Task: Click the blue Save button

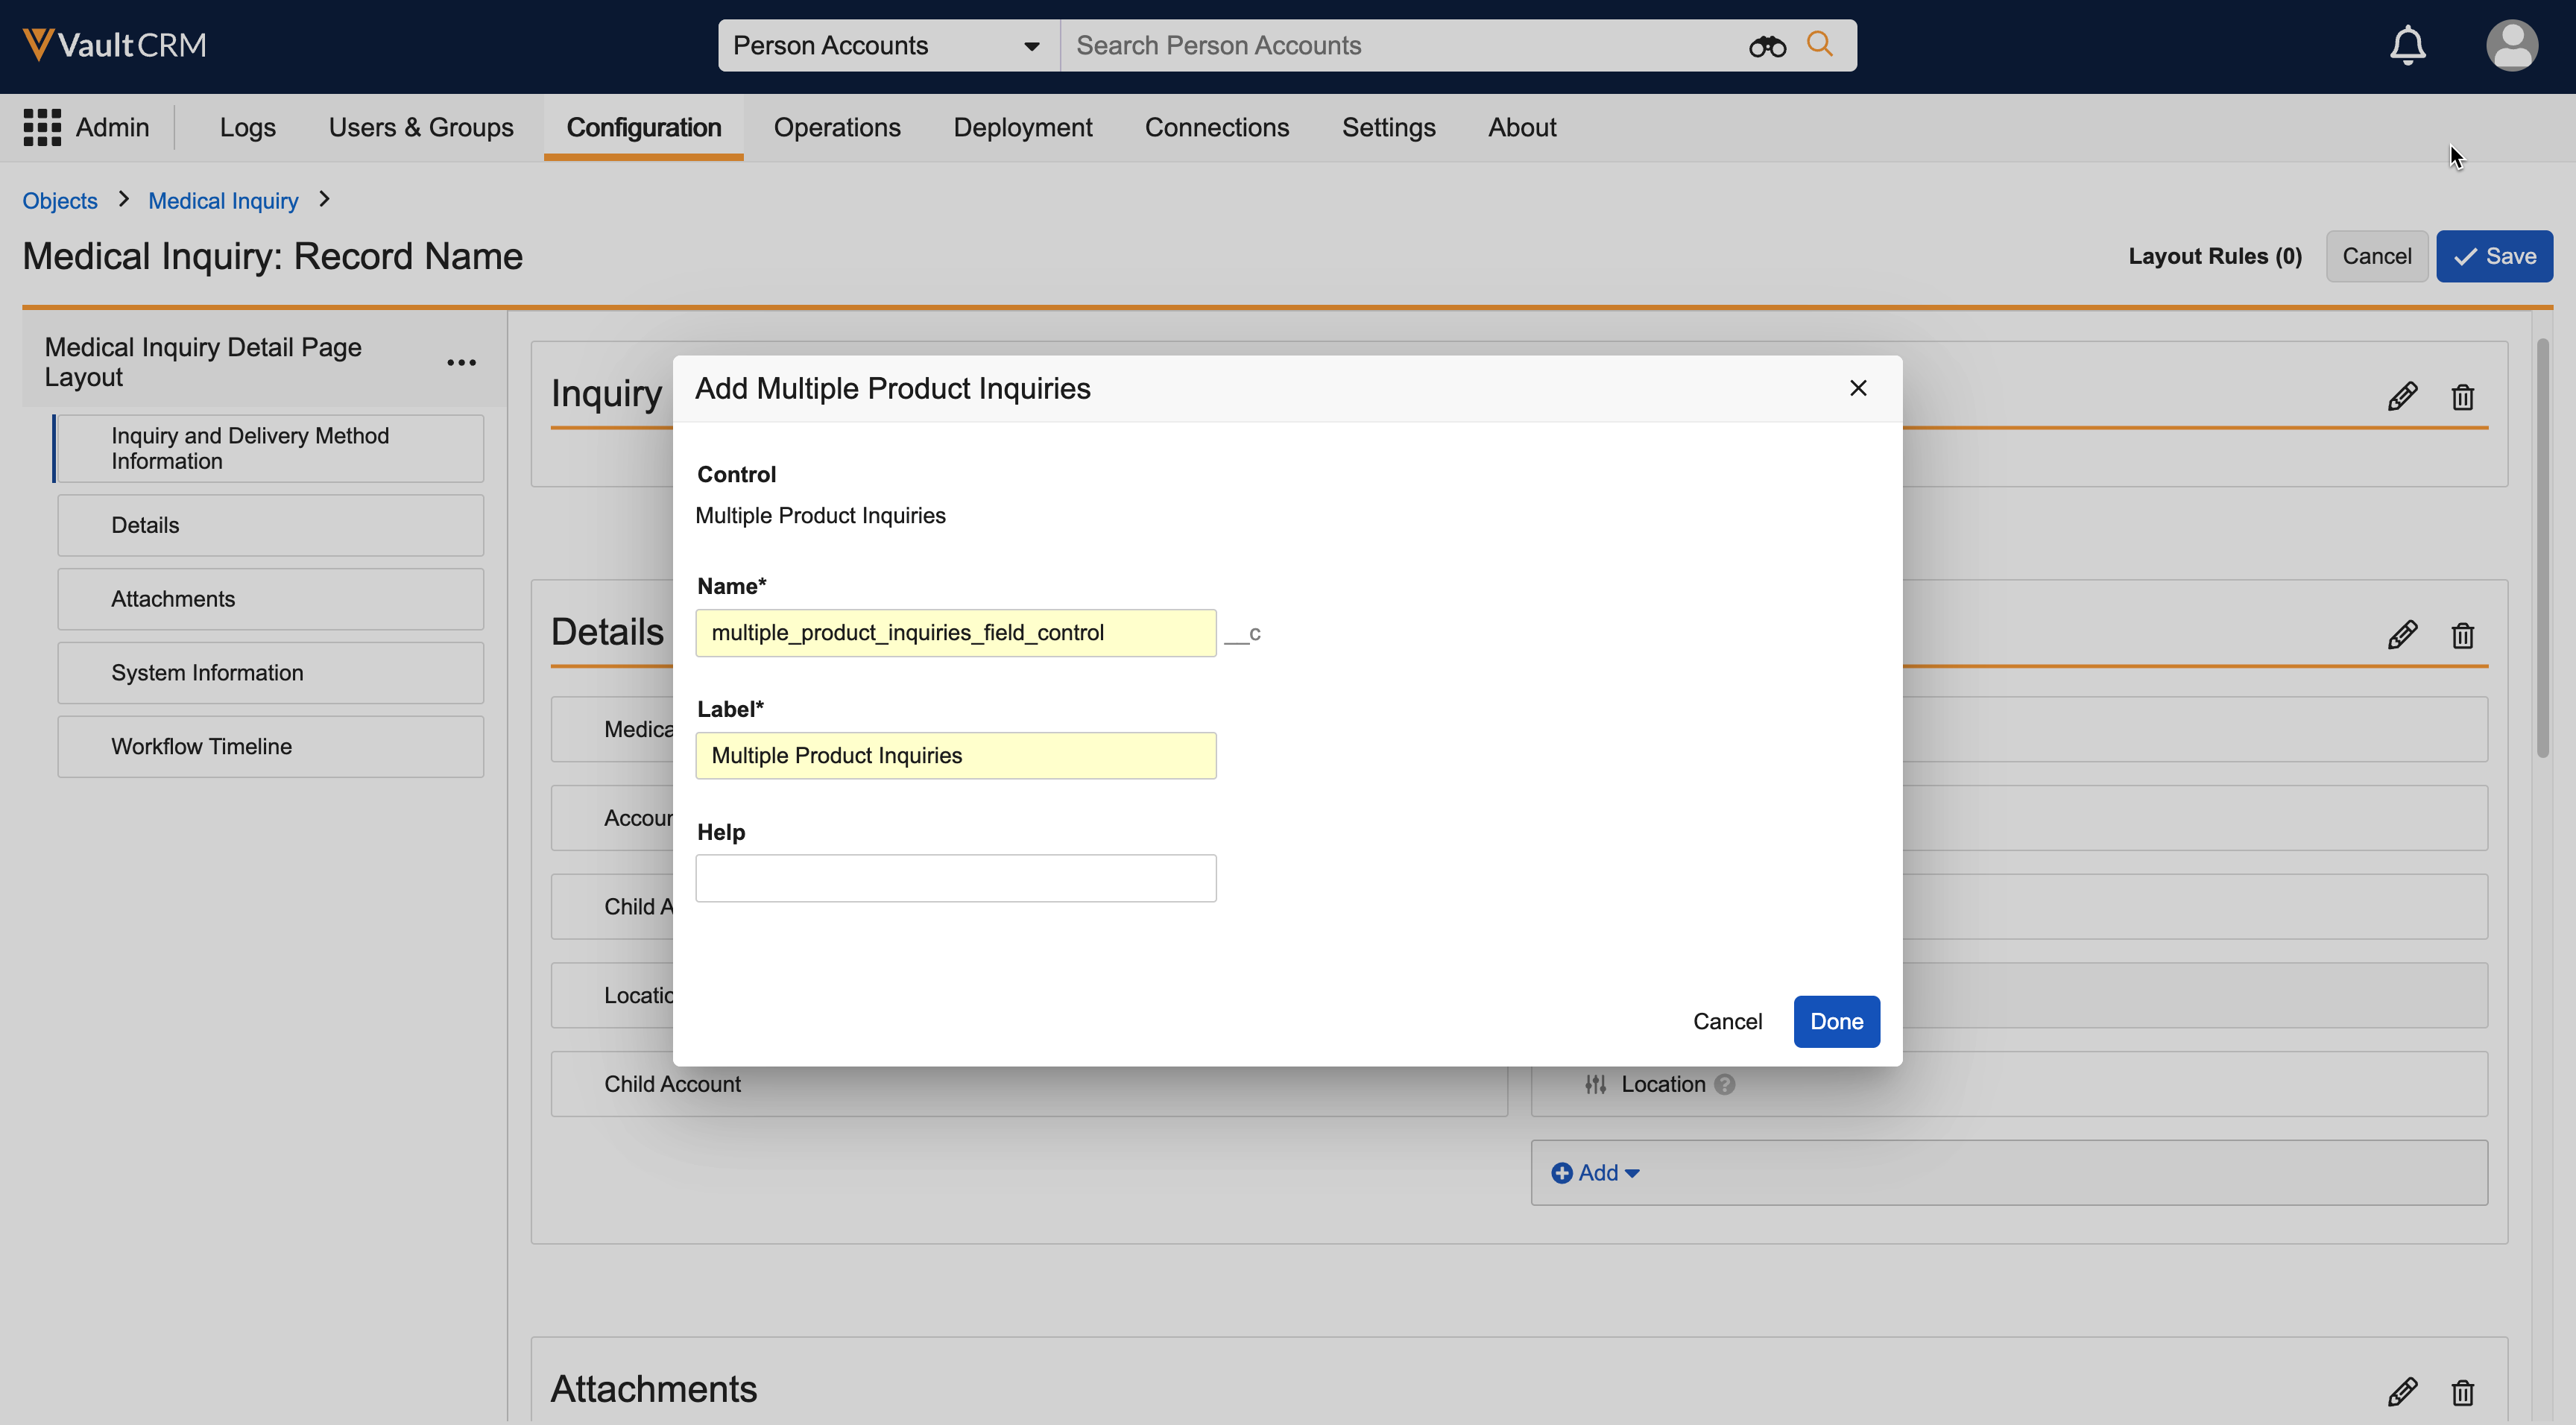Action: click(2494, 256)
